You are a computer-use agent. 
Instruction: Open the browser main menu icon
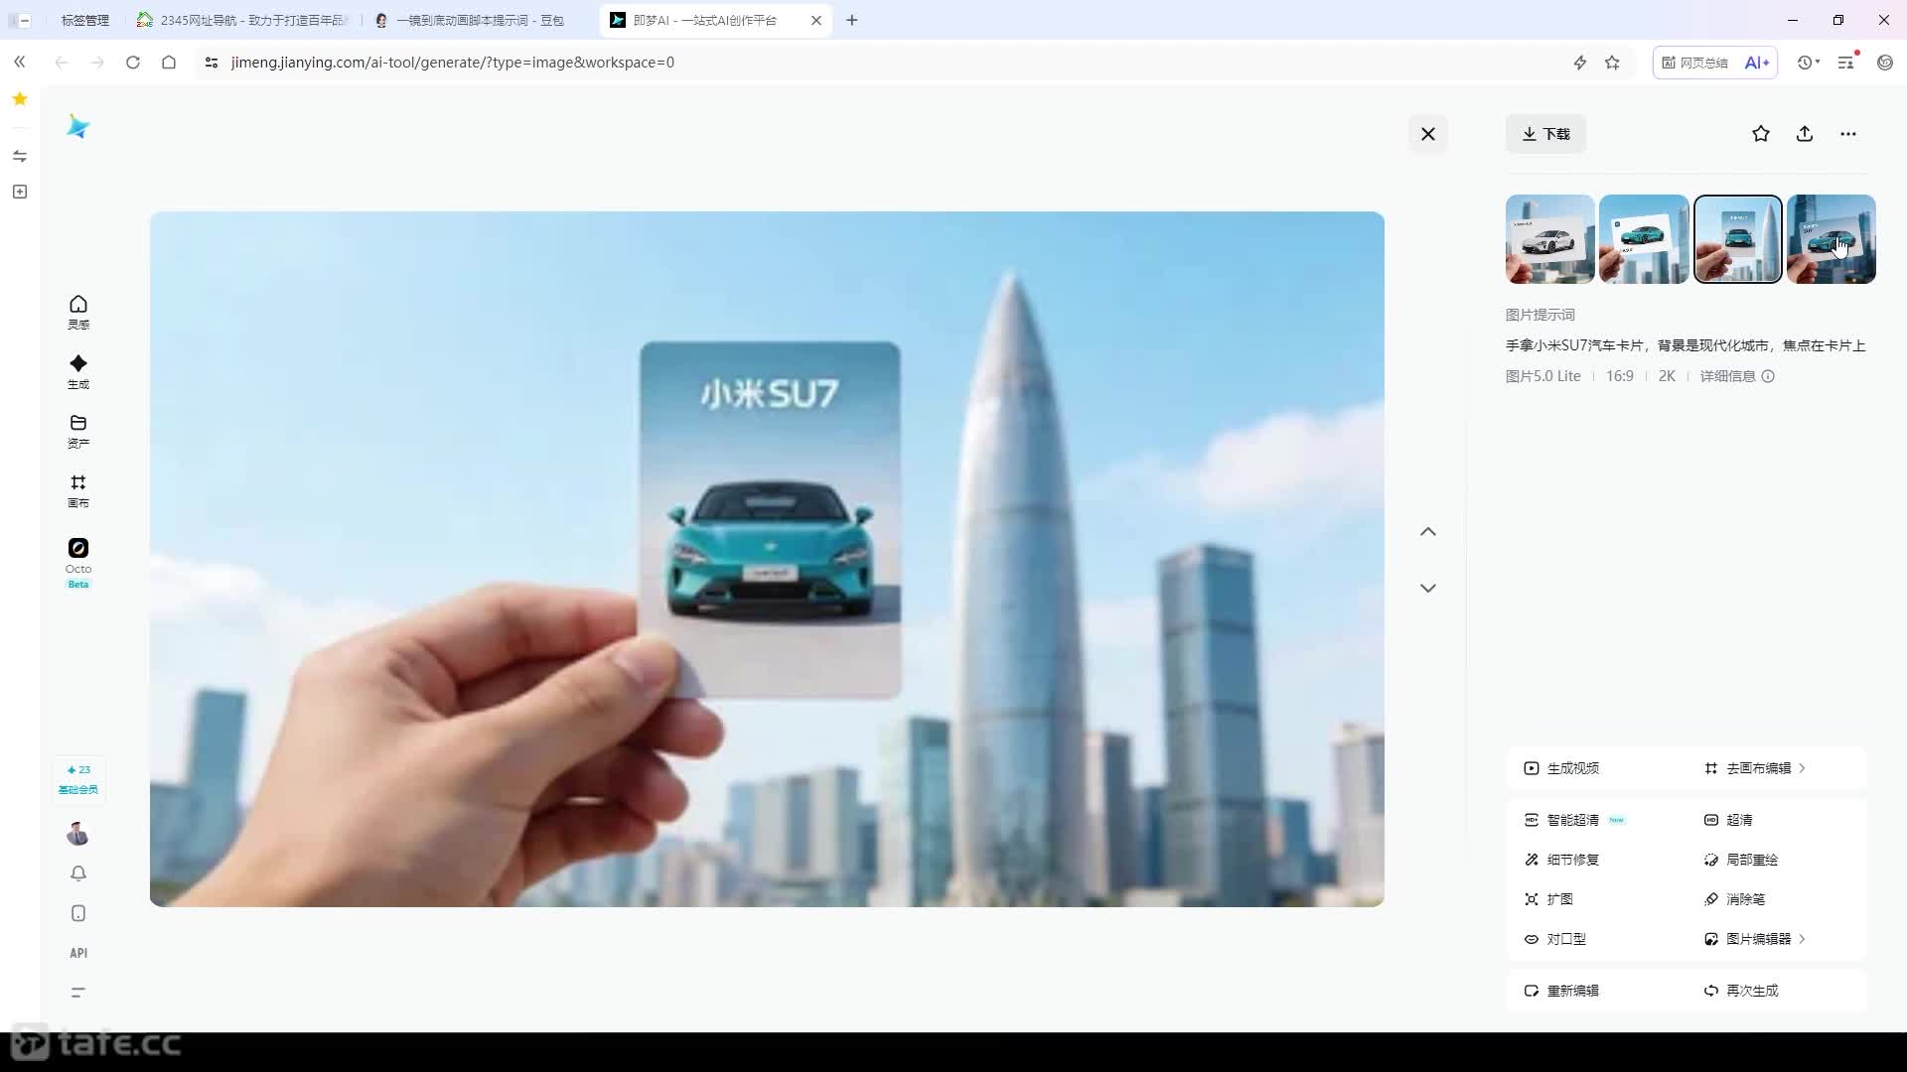pyautogui.click(x=1846, y=63)
